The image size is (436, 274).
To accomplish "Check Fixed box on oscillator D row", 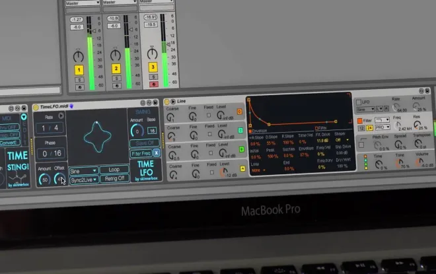I will (209, 115).
